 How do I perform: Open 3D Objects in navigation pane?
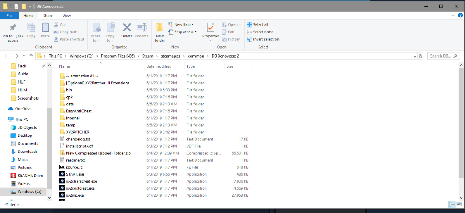click(24, 127)
